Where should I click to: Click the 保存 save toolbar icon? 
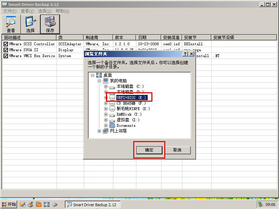pos(50,24)
